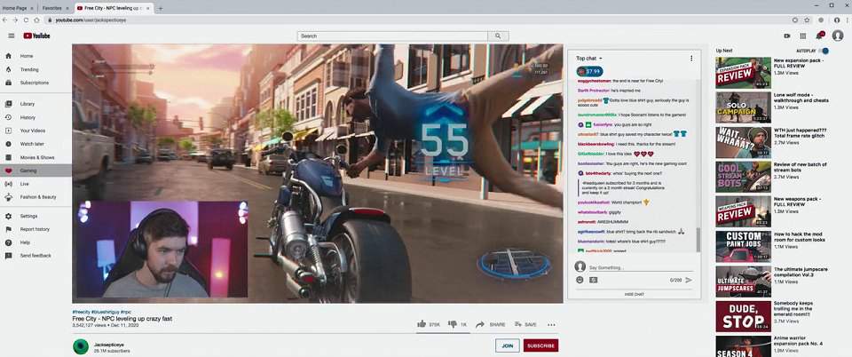852x357 pixels.
Task: Open the Dude, Stop video thumbnail
Action: point(743,316)
